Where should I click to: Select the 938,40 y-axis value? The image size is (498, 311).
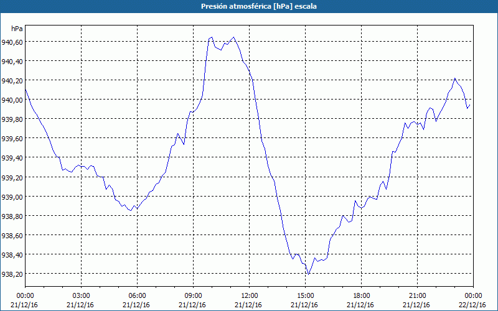click(x=11, y=255)
